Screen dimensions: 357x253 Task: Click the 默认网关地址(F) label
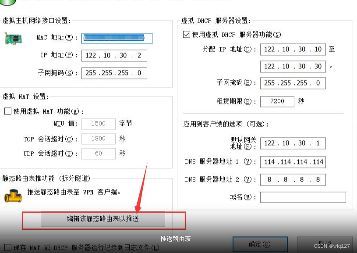point(243,143)
